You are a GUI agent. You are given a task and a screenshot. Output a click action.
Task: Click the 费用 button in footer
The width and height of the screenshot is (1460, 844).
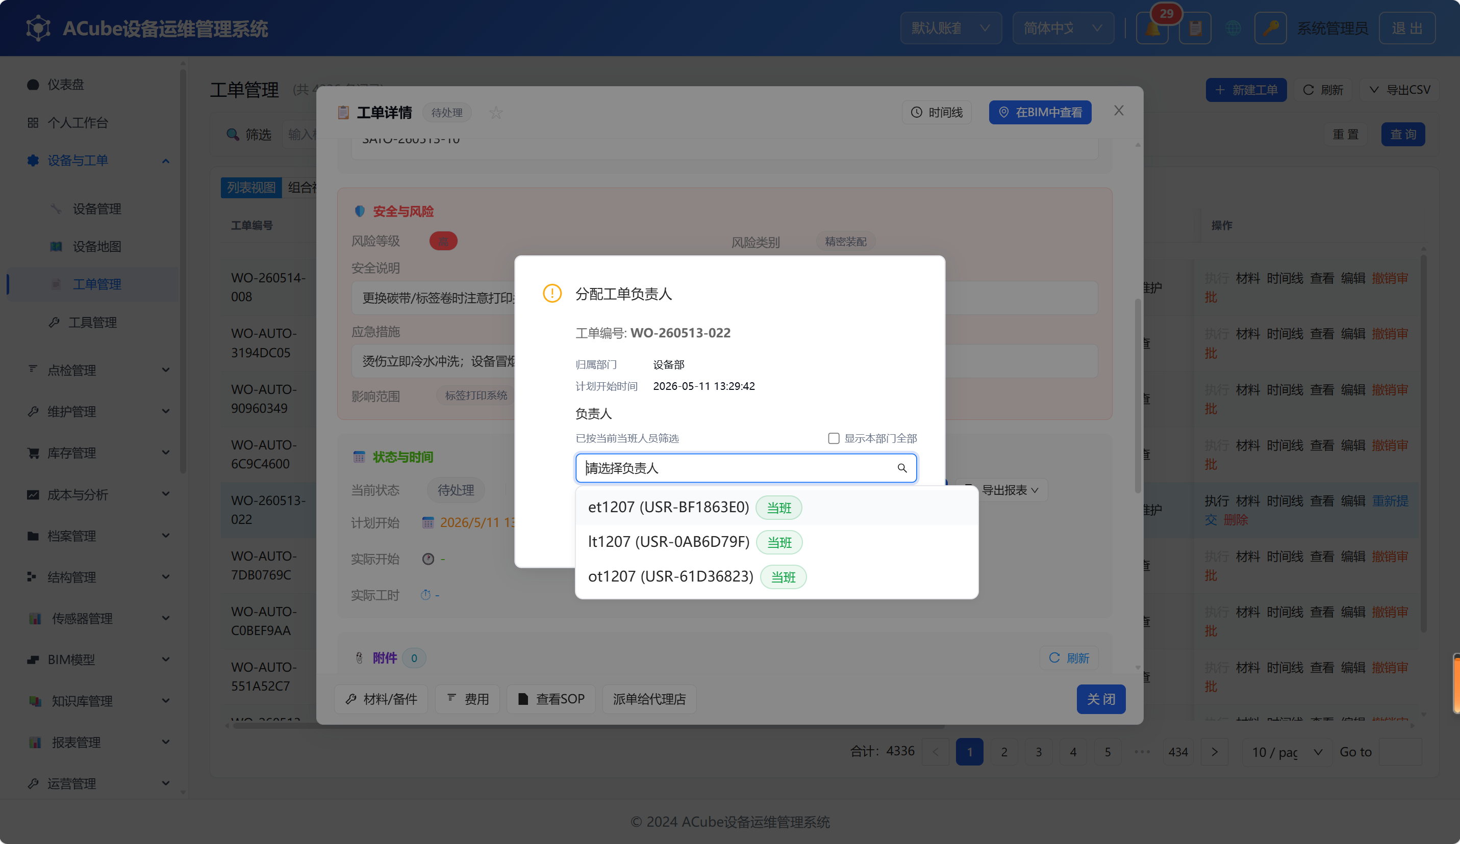point(468,699)
